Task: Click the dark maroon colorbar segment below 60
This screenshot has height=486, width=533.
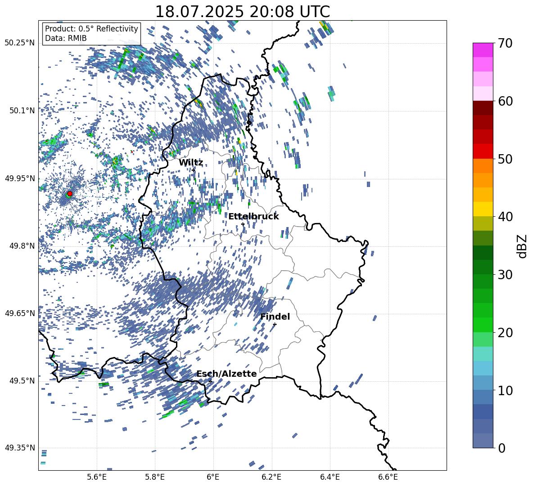Action: tap(483, 108)
